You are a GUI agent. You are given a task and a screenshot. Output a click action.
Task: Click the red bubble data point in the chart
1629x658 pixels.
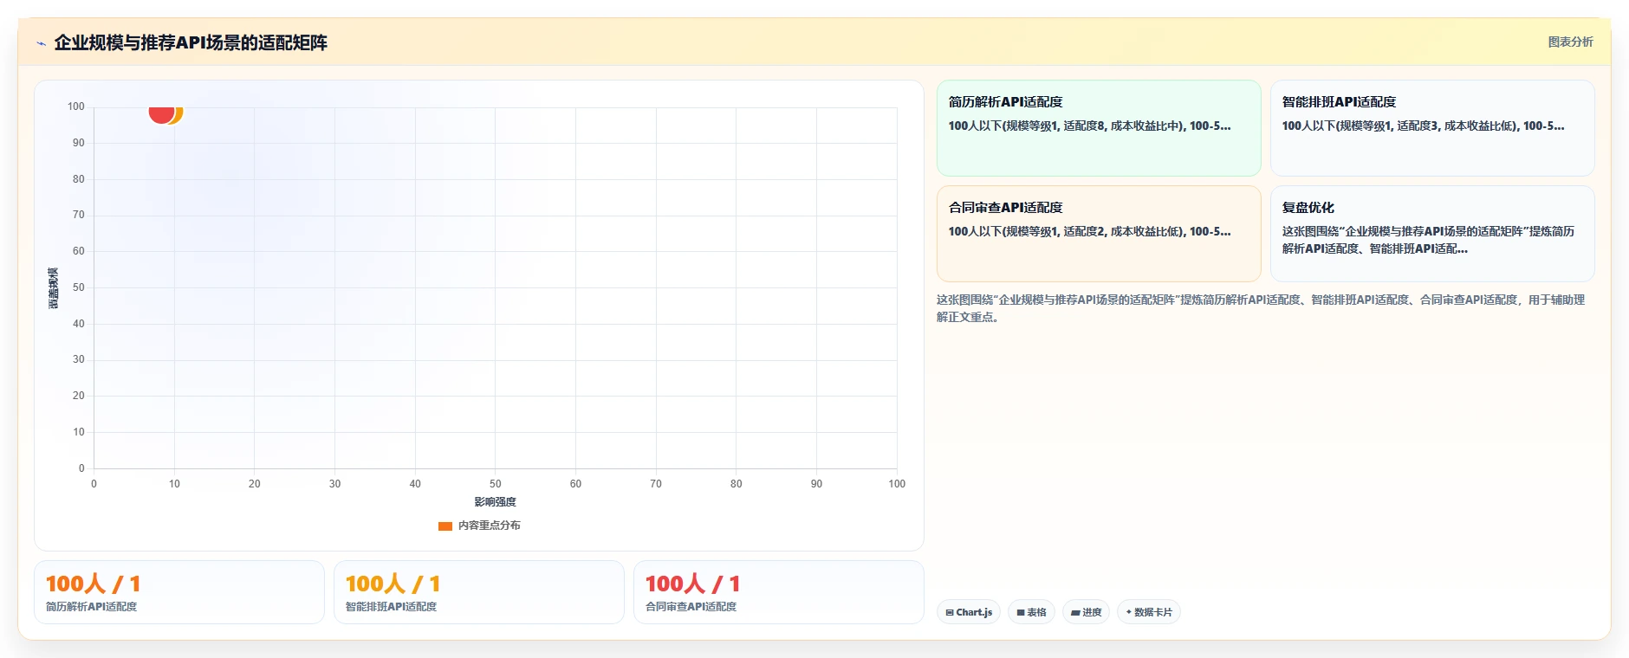pyautogui.click(x=160, y=113)
